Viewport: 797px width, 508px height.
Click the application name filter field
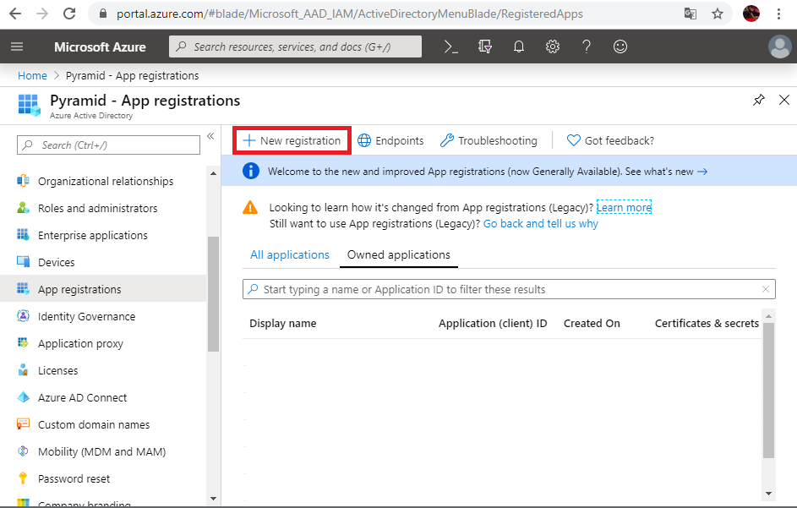(x=509, y=289)
